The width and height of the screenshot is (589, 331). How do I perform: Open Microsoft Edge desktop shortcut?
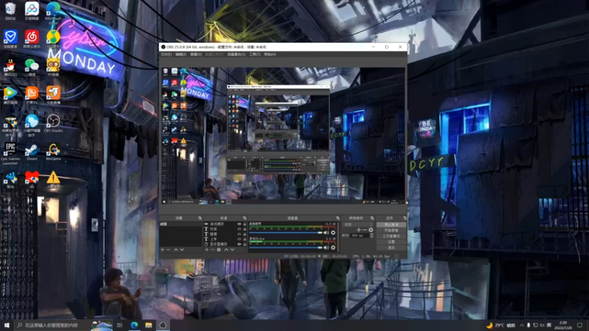pyautogui.click(x=53, y=13)
